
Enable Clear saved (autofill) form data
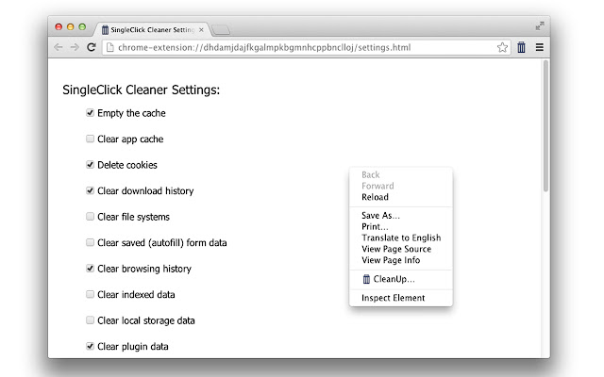[90, 242]
